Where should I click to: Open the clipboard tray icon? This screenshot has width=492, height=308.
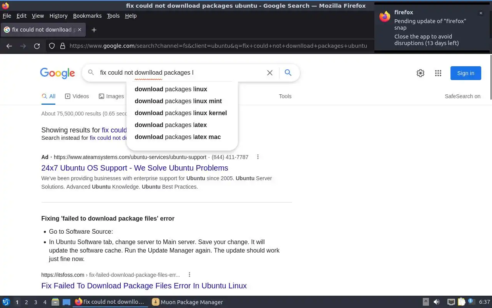click(x=461, y=302)
